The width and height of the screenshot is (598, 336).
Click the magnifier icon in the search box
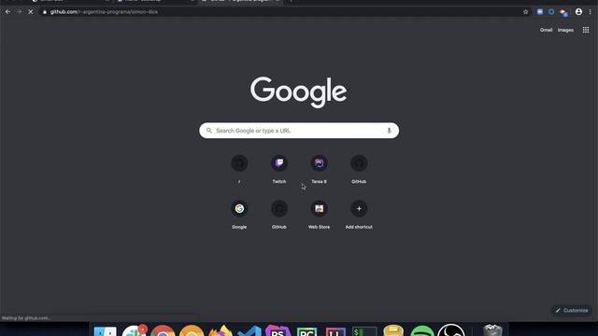(209, 131)
